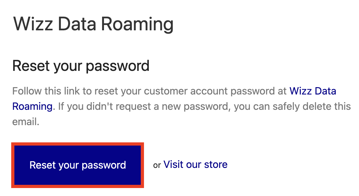This screenshot has height=196, width=359.
Task: Click the large Wizz Data Roaming title
Action: click(x=93, y=24)
